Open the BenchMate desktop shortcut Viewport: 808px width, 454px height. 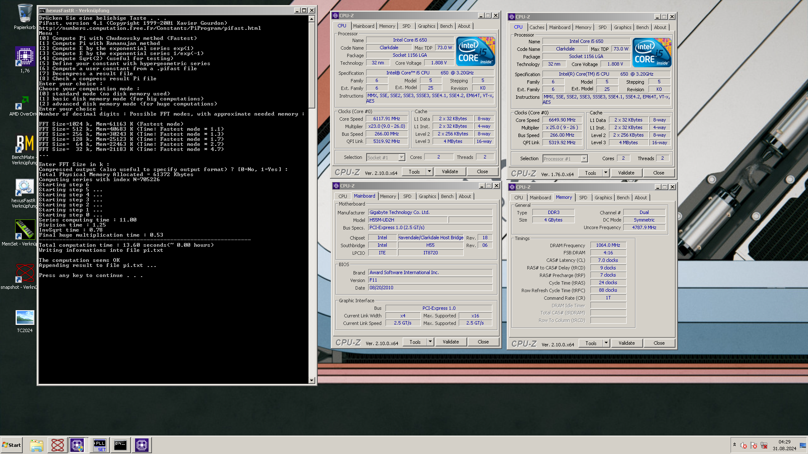[24, 149]
